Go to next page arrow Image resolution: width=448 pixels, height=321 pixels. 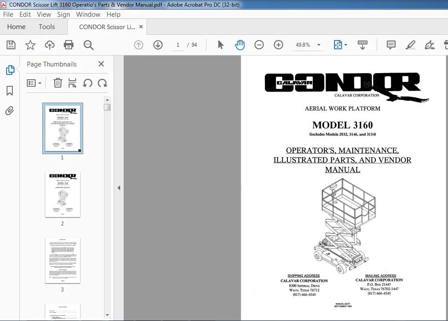tap(158, 45)
